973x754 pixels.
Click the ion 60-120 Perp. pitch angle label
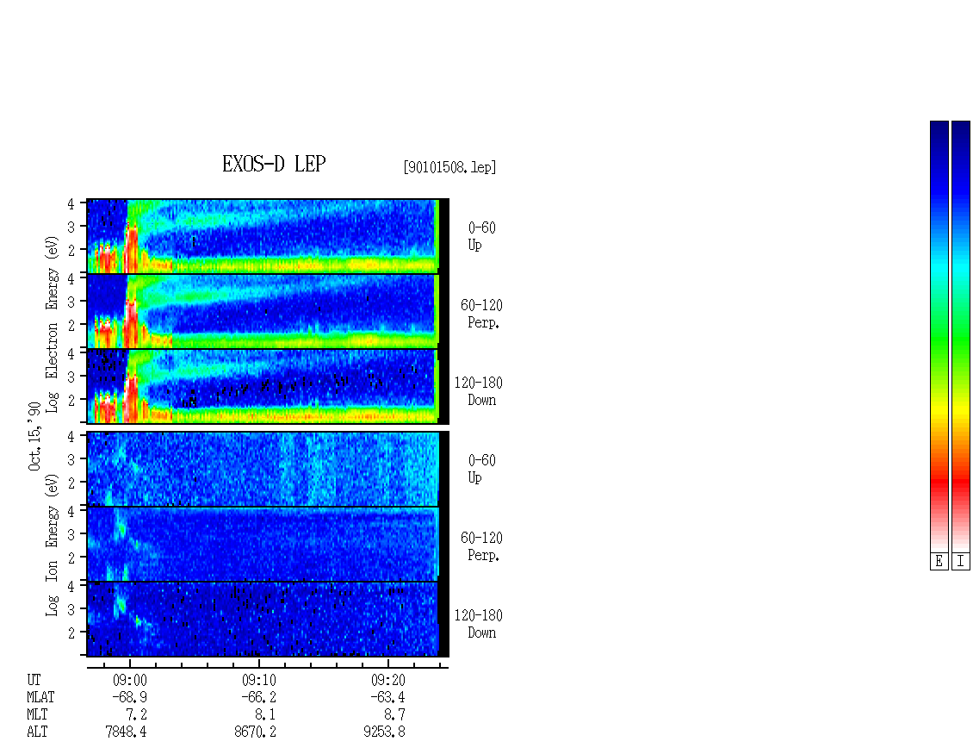tap(481, 546)
